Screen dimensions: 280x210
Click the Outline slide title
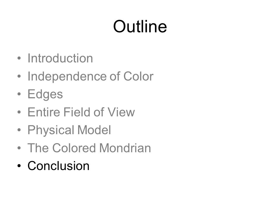point(140,26)
